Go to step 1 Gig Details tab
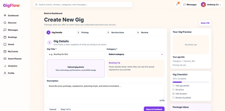The height and width of the screenshot is (111, 225). pos(54,32)
